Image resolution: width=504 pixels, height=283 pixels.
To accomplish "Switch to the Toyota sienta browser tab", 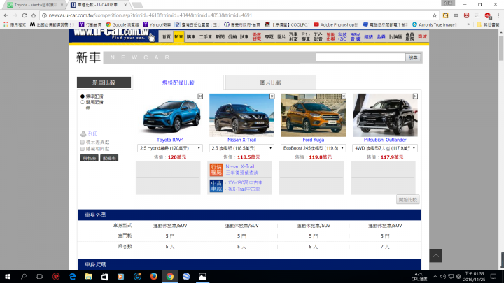I will click(35, 5).
